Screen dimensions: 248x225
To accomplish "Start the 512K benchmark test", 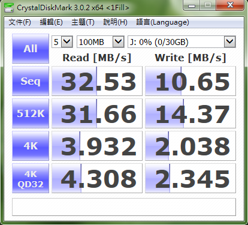I will (31, 113).
